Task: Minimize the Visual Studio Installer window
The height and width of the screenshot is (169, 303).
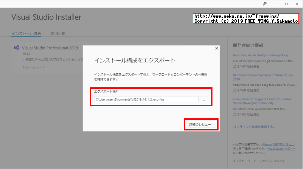Action: [x=276, y=4]
